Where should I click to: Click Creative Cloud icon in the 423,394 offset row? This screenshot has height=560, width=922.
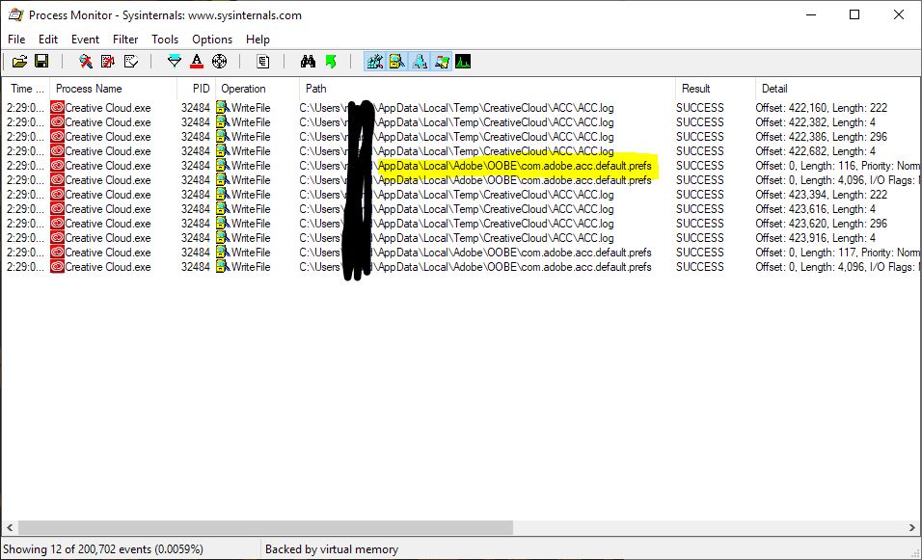tap(57, 195)
